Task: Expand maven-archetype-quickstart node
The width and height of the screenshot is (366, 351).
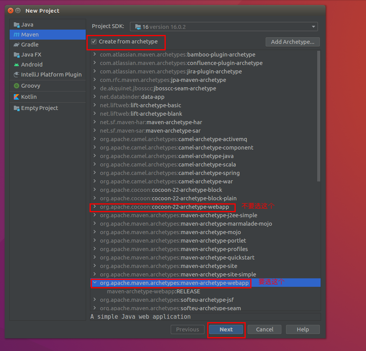Action: click(x=95, y=257)
